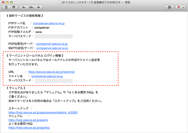The width and height of the screenshot is (188, 133).
Task: Zoom the mail window with green button
Action: 11,2
